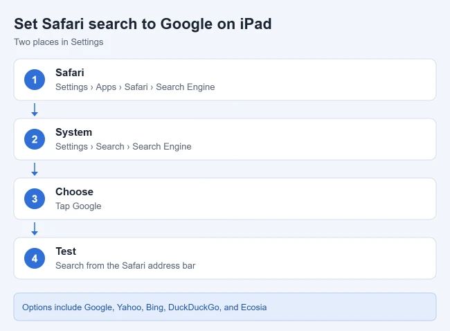Image resolution: width=450 pixels, height=331 pixels.
Task: Click the note 'Options include Google, Yahoo, Bing, DuckDuckGo, and Ecosia'
Action: [x=145, y=307]
